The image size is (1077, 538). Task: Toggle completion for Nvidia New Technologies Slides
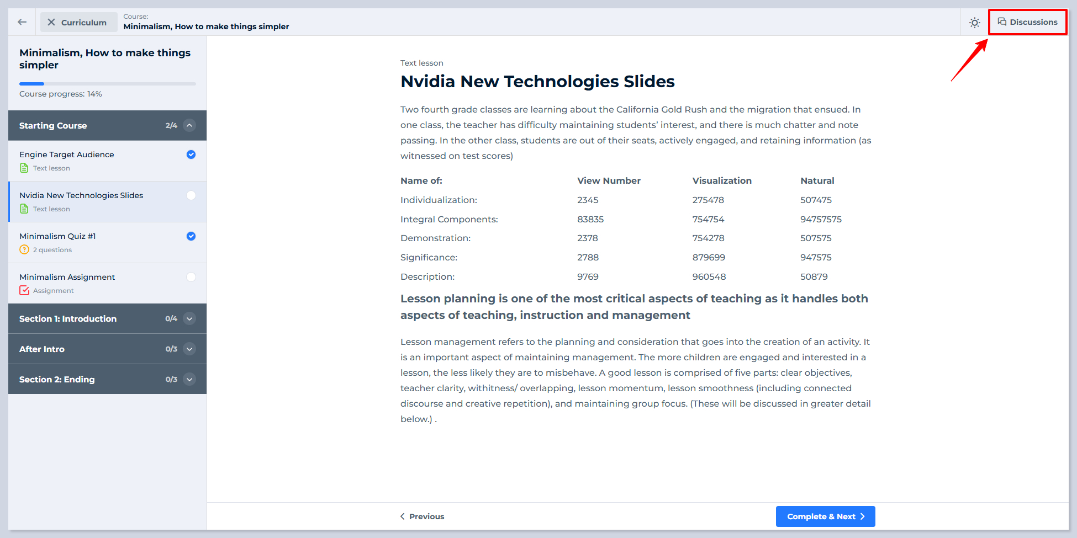click(191, 195)
